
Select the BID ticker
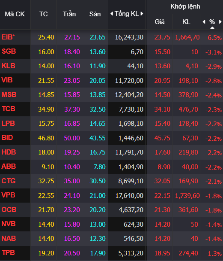click(x=7, y=138)
